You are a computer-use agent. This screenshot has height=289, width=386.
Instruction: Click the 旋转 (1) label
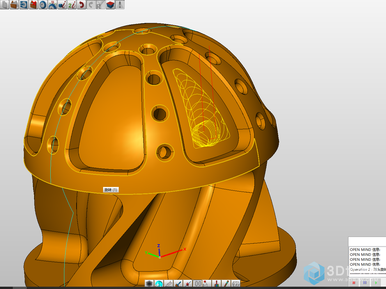pos(111,190)
